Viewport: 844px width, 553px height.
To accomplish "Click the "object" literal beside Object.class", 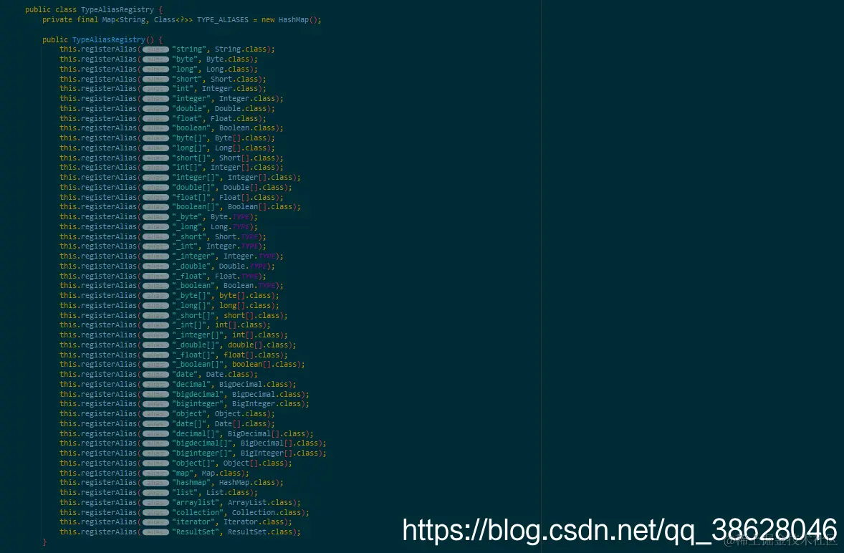I will [x=189, y=413].
